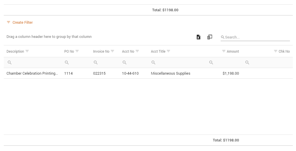Open the column chooser icon
This screenshot has height=151, width=296.
click(210, 37)
